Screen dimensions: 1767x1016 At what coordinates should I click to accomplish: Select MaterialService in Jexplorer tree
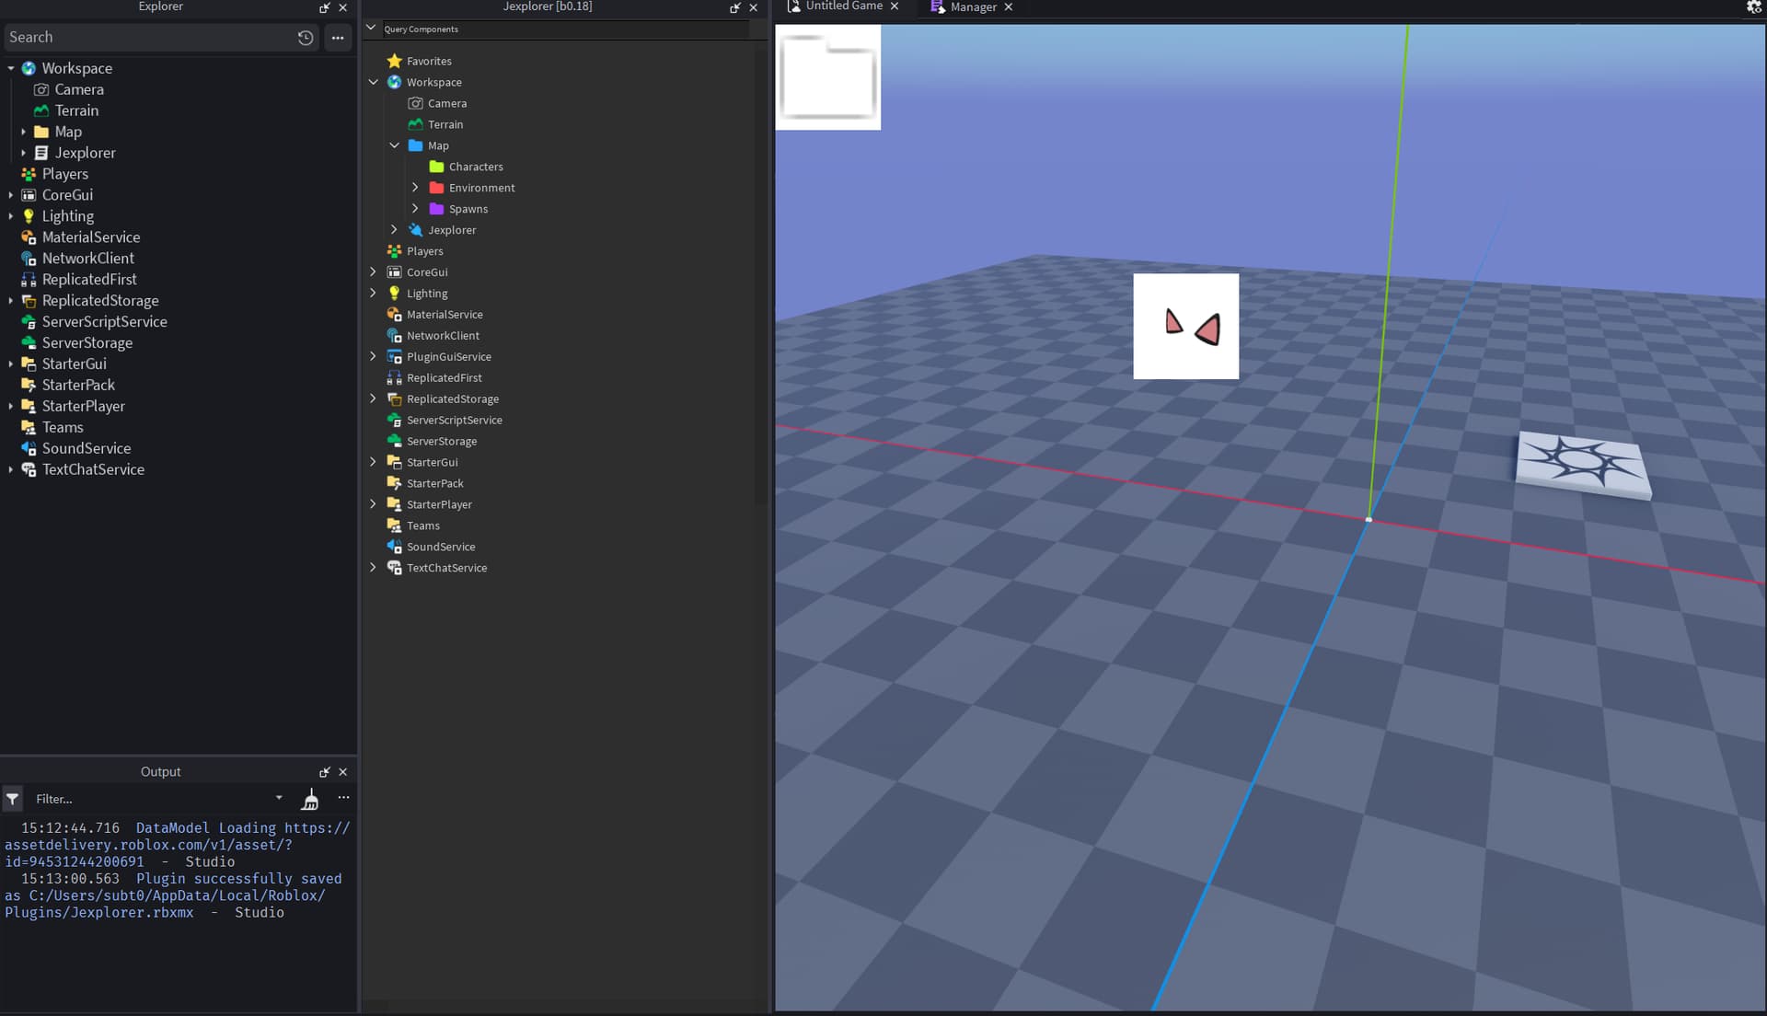(445, 315)
